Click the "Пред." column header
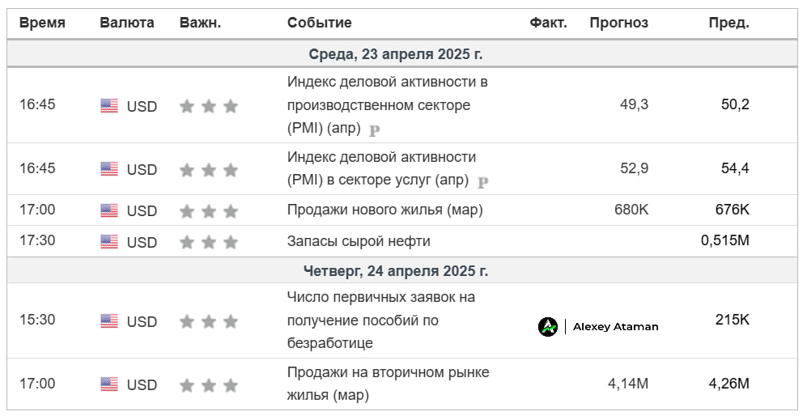The width and height of the screenshot is (807, 416). pyautogui.click(x=728, y=23)
